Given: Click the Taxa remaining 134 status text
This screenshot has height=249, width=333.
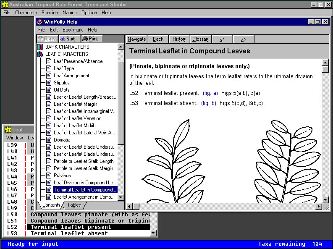Looking at the screenshot, I should pyautogui.click(x=290, y=244).
